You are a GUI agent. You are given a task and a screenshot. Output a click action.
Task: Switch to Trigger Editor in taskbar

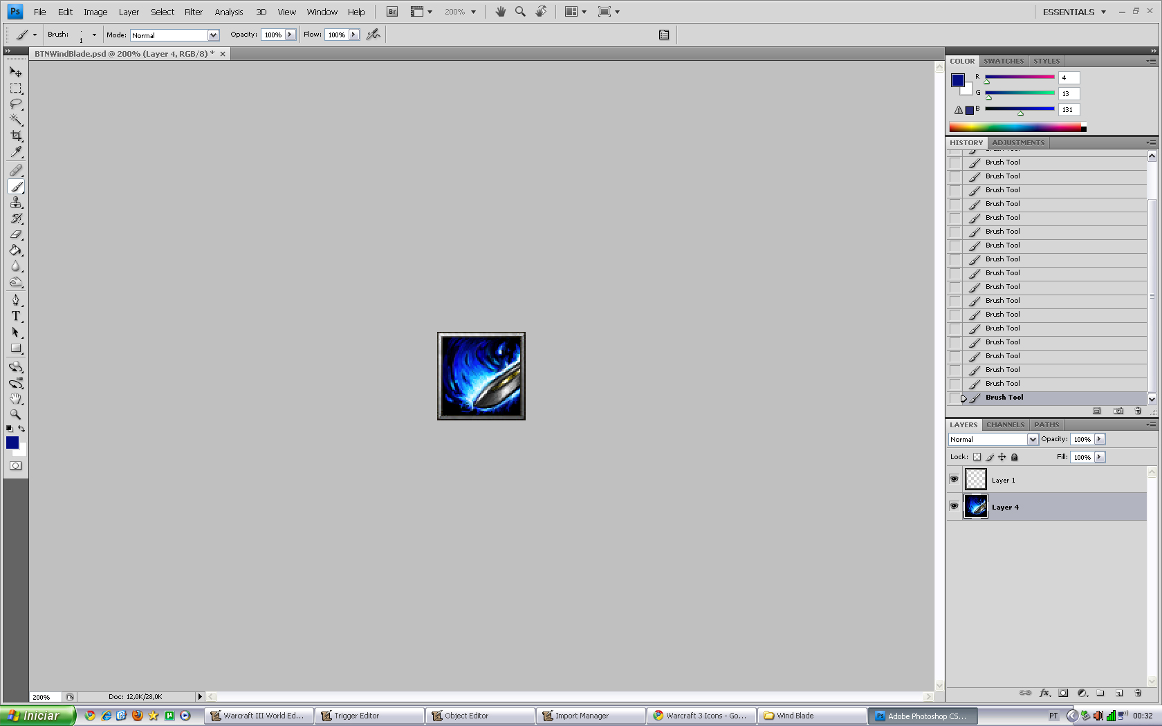point(370,716)
